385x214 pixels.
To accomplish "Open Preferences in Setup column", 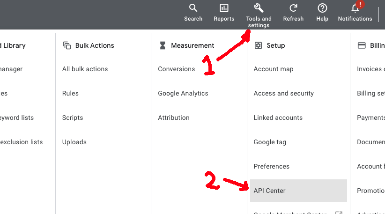I will point(271,166).
